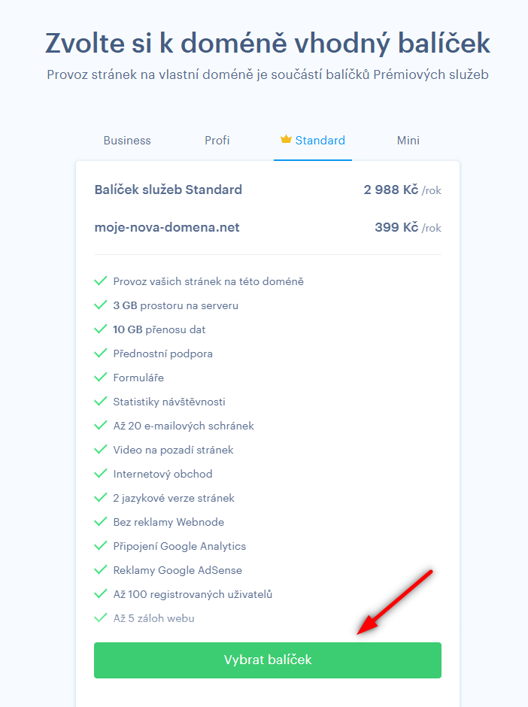Click checkmark next to Bez reklamy Webnode
The image size is (528, 707).
(x=101, y=522)
